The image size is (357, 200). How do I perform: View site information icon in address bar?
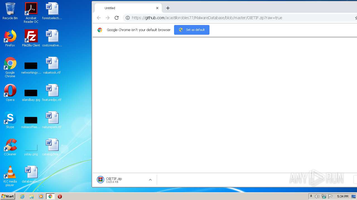click(127, 18)
